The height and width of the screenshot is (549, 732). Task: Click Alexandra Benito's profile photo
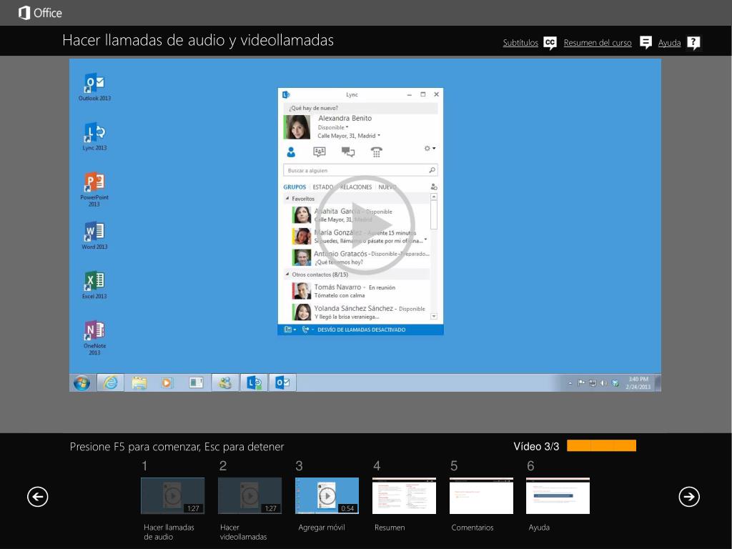(297, 127)
